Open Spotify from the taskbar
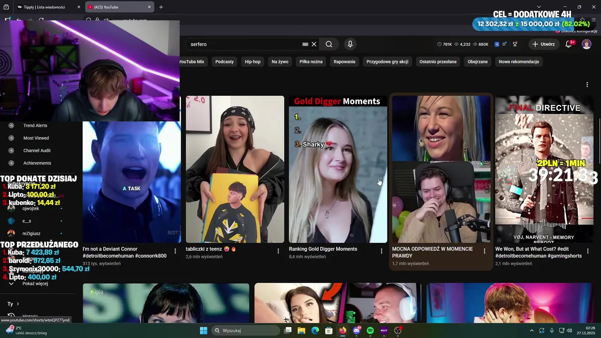Image resolution: width=601 pixels, height=338 pixels. coord(370,330)
